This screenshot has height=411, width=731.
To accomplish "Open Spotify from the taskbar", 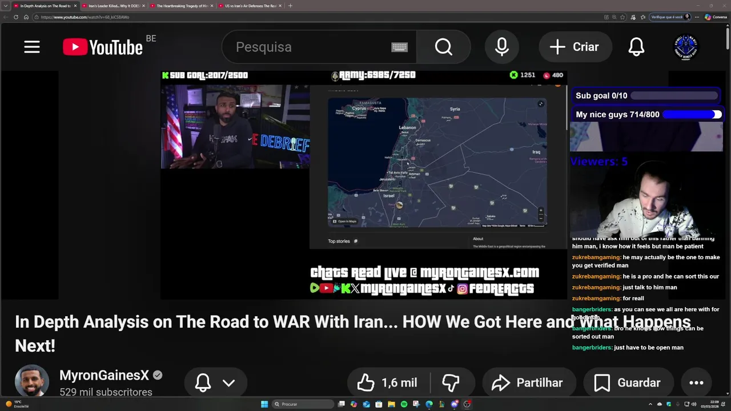I will (404, 404).
